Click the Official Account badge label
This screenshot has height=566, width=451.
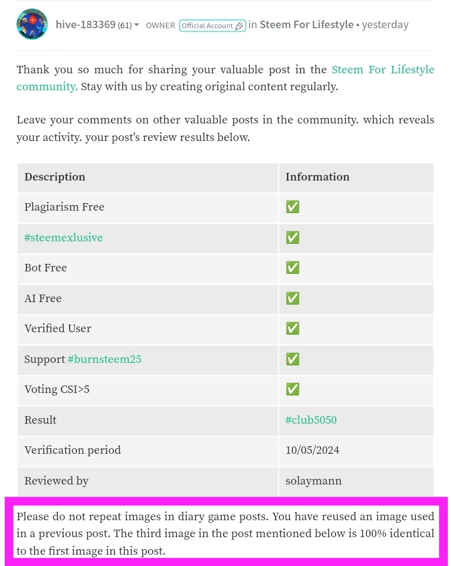[207, 26]
